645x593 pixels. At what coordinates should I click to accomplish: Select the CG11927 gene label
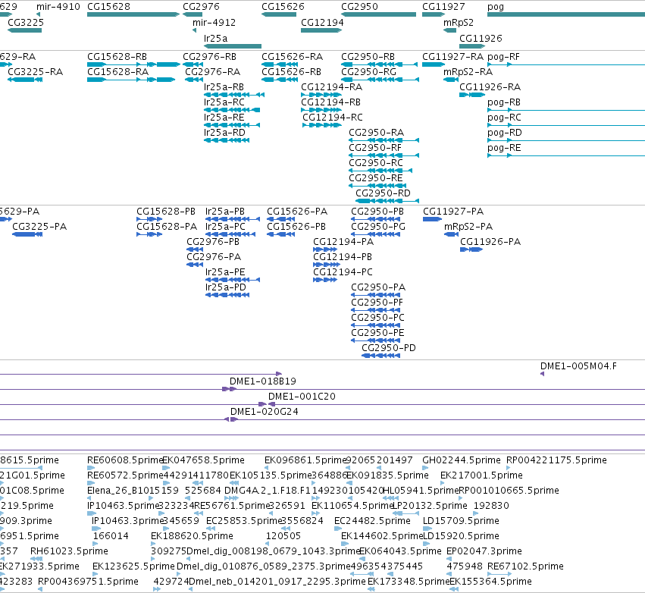pos(443,7)
